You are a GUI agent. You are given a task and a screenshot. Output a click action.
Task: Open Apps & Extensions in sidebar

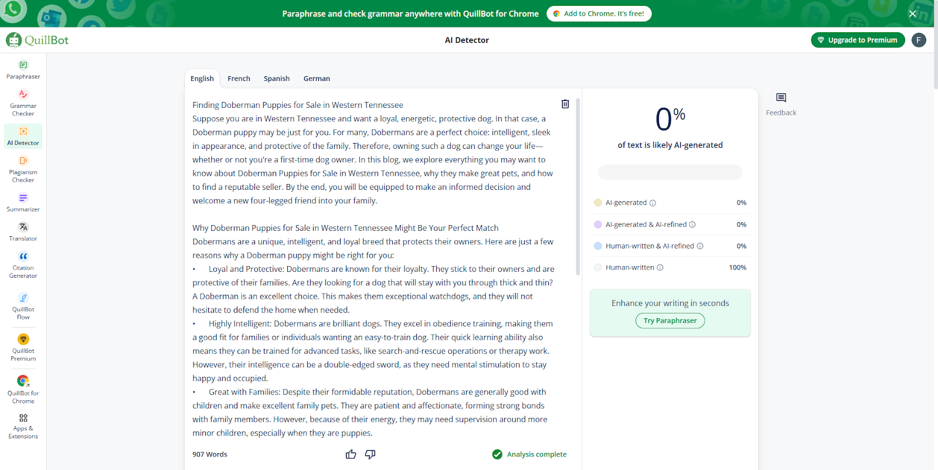point(23,425)
